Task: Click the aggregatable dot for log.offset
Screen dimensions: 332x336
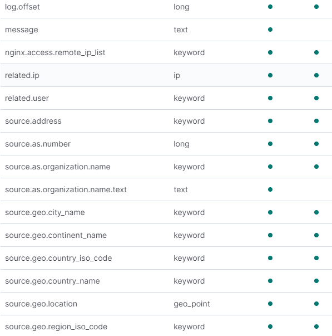Action: pos(316,7)
